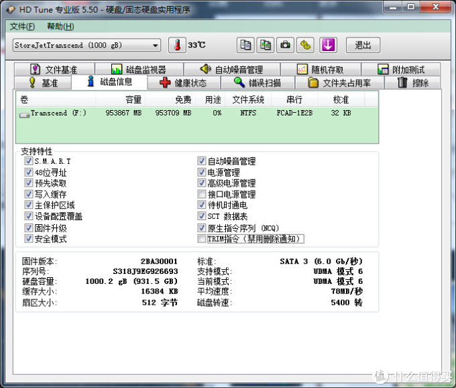Click the FCAD-1E2B serial value
This screenshot has width=456, height=388.
tap(294, 113)
